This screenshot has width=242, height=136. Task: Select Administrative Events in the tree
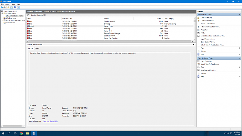15,16
